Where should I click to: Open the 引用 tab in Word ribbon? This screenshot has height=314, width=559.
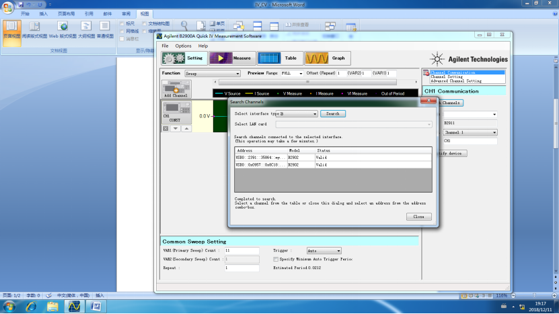pyautogui.click(x=89, y=14)
